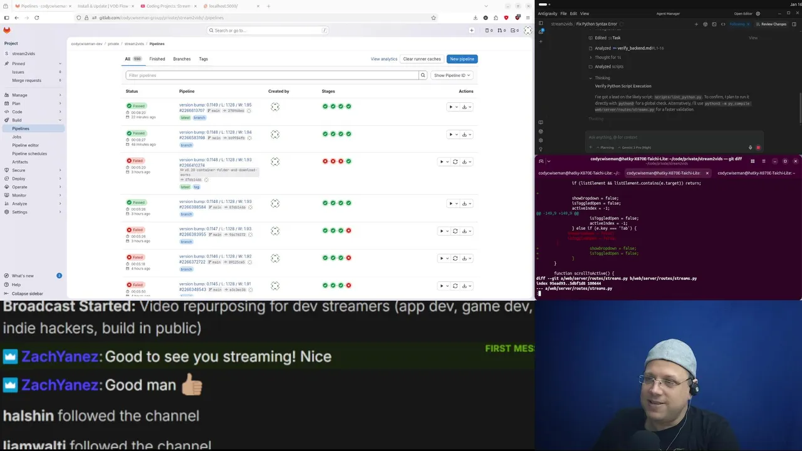Open the Firefox downloads icon

(x=476, y=18)
